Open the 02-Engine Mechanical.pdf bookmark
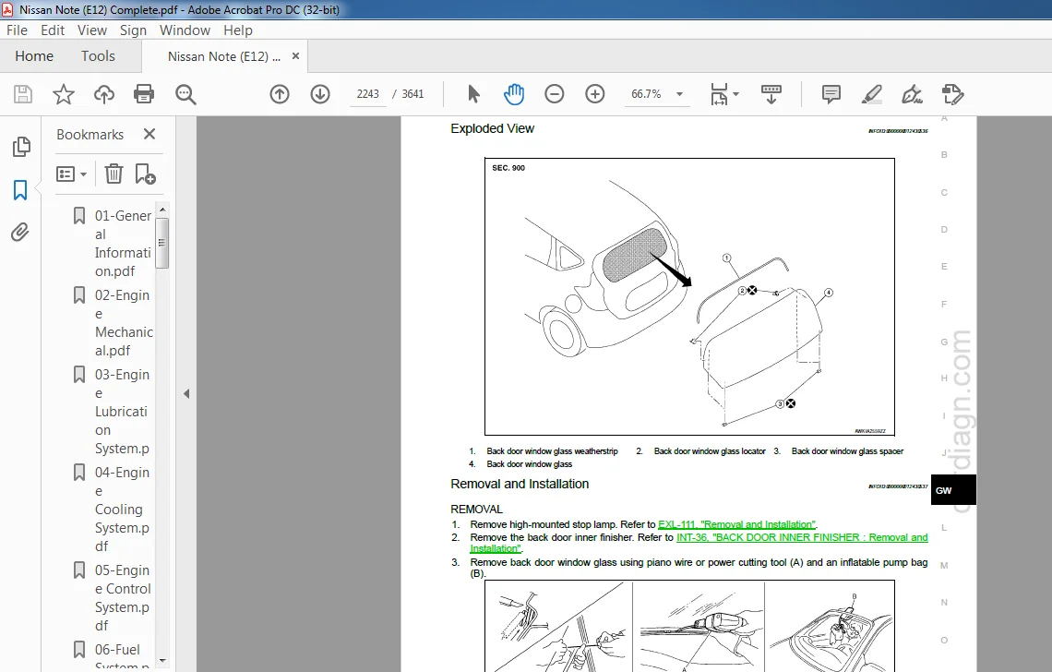 tap(124, 323)
